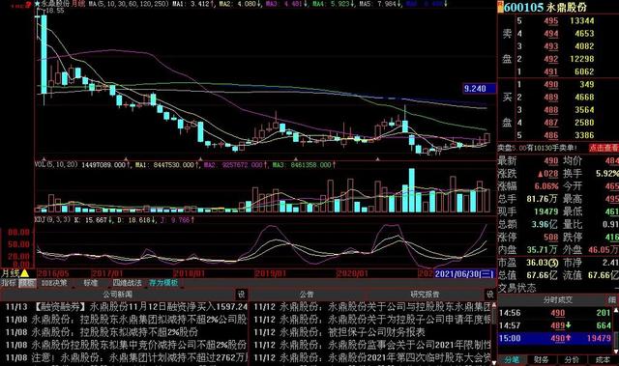Image resolution: width=619 pixels, height=366 pixels.
Task: Click the VOL(5,10,20) indicator label
Action: [x=56, y=165]
